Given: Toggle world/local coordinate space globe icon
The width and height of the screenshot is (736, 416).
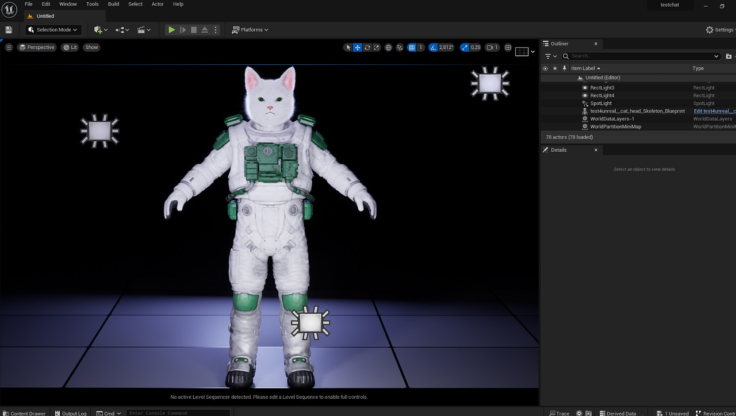Looking at the screenshot, I should 389,48.
